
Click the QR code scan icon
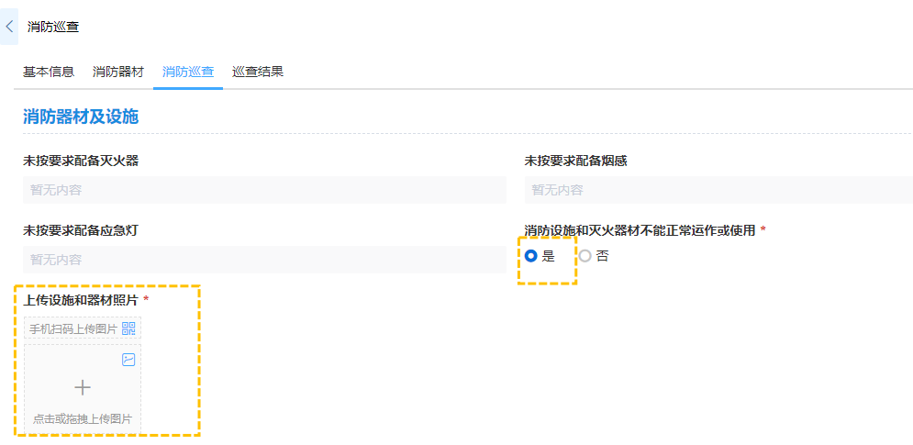click(x=128, y=328)
